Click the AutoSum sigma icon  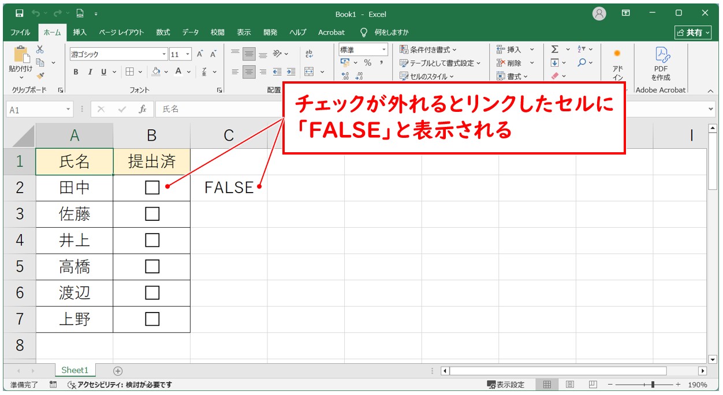click(x=555, y=50)
